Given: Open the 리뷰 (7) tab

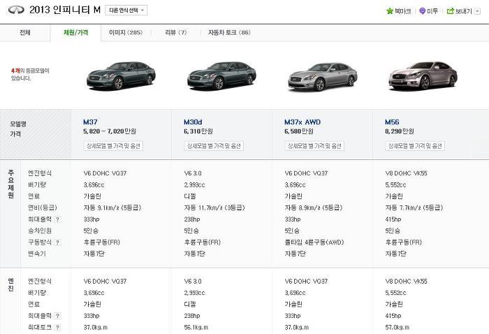Looking at the screenshot, I should point(175,32).
